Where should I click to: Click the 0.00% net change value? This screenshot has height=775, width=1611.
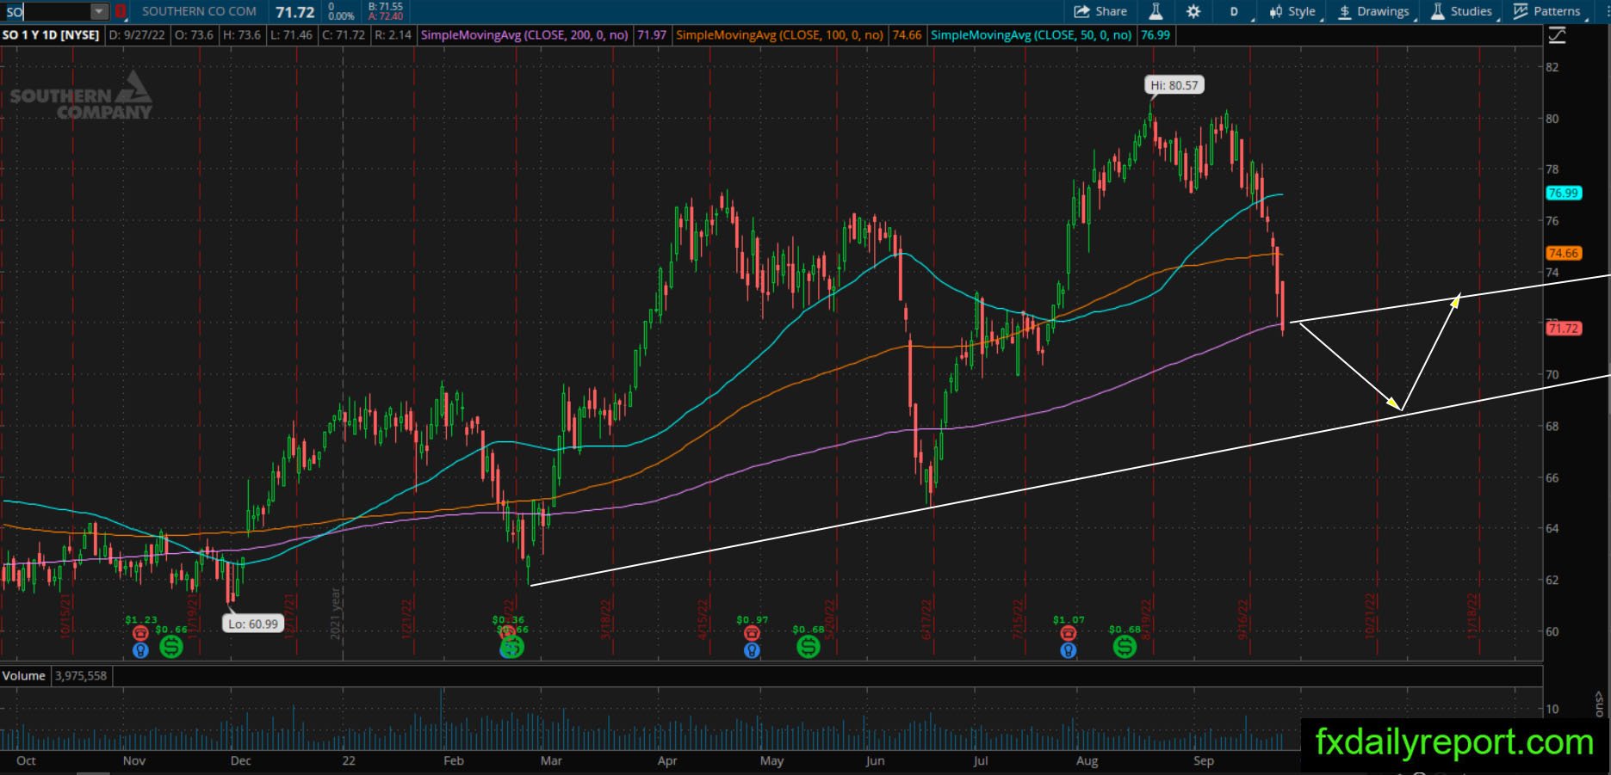tap(342, 16)
